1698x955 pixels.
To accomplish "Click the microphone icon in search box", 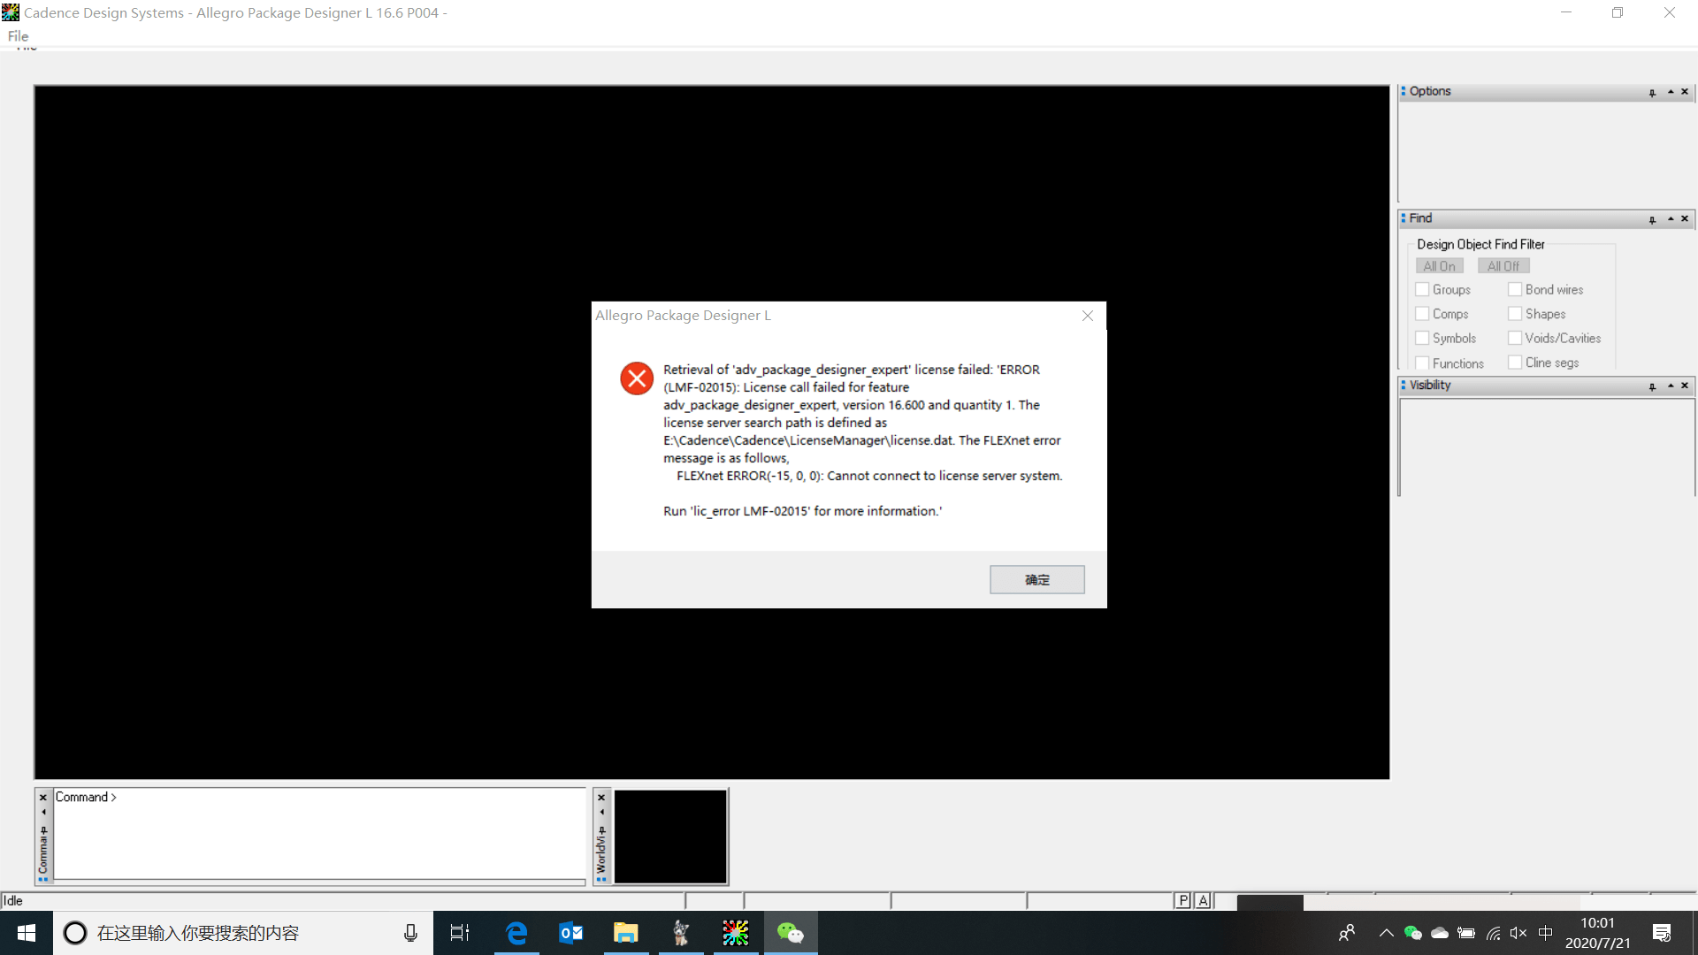I will tap(410, 933).
